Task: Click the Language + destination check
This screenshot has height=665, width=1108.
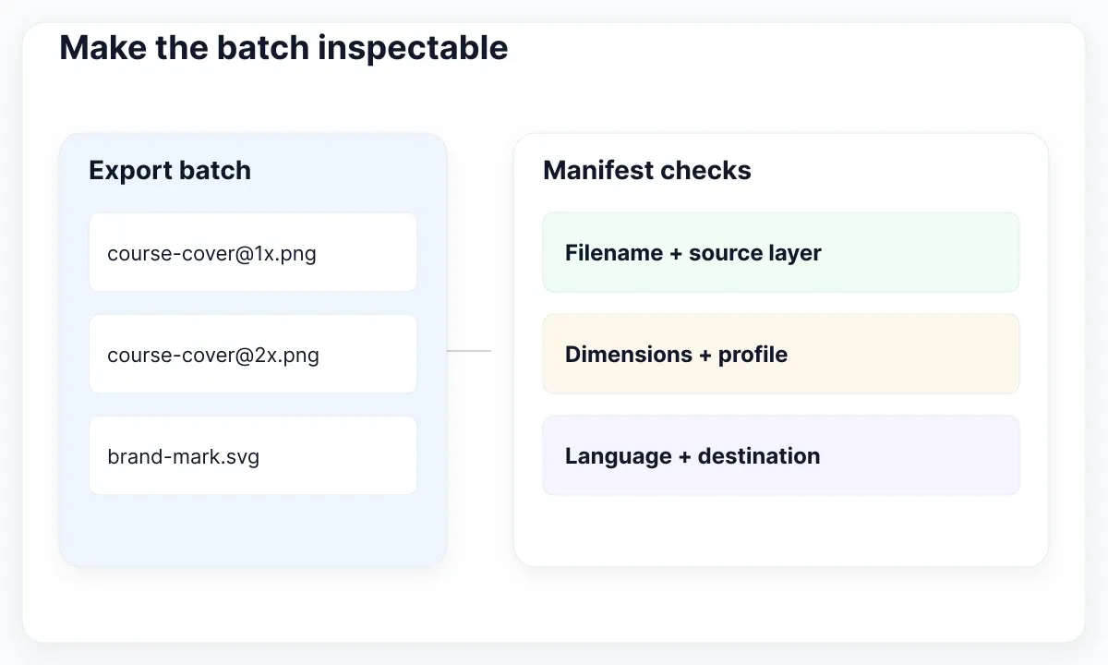Action: coord(781,455)
